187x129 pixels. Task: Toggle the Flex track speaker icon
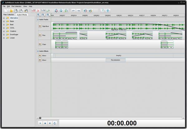[x=40, y=35]
